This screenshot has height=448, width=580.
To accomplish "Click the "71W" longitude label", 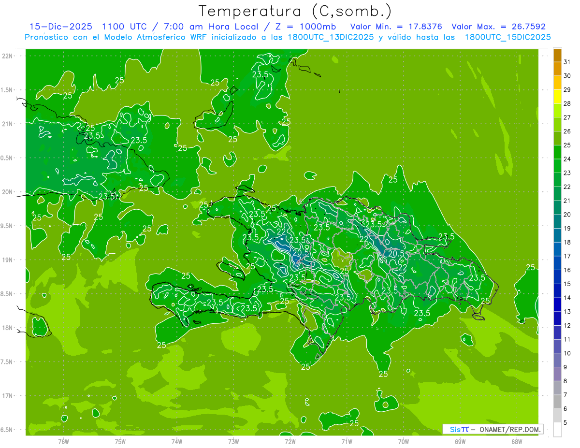I will point(347,442).
